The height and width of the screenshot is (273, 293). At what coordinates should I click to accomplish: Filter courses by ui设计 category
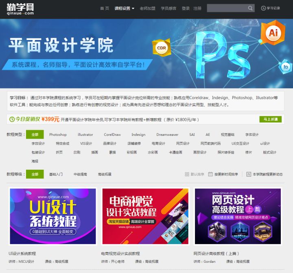[x=265, y=144]
